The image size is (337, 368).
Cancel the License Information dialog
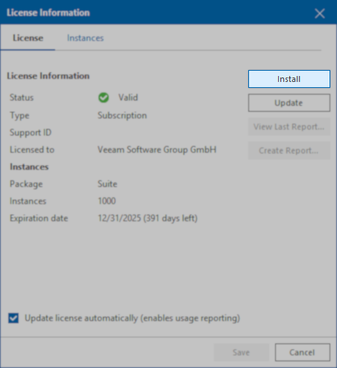pyautogui.click(x=303, y=352)
